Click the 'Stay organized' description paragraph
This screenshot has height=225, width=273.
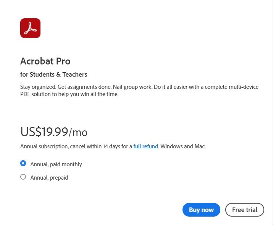point(139,91)
